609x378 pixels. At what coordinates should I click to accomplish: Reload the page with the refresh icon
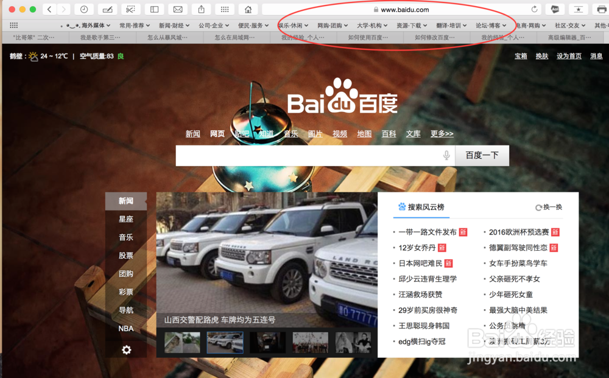(x=535, y=9)
